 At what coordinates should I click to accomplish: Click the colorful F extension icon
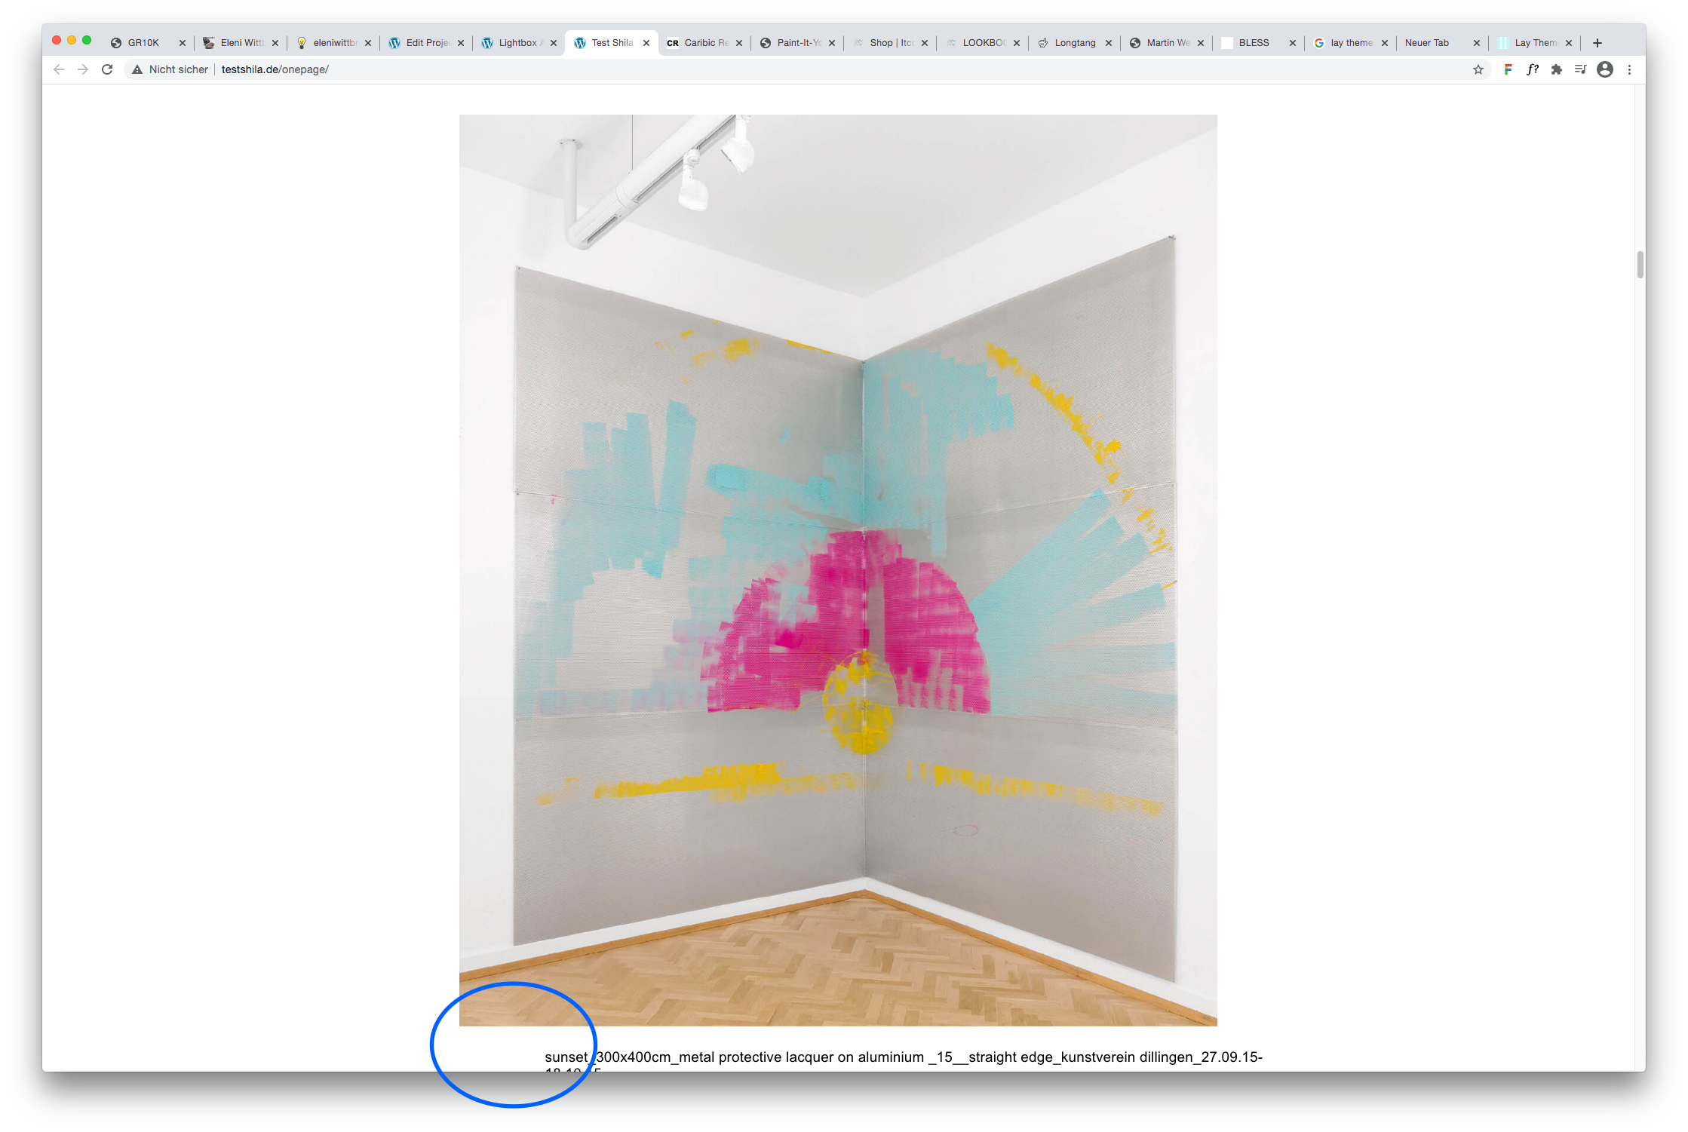pyautogui.click(x=1508, y=69)
